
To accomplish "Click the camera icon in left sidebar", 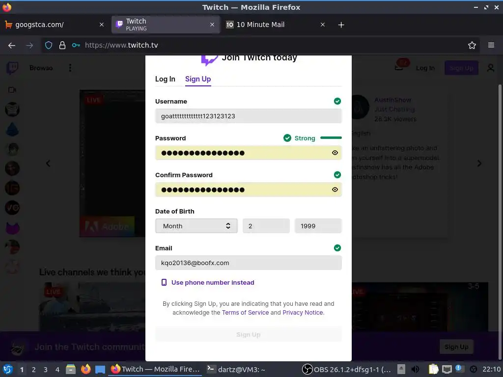I will click(12, 90).
